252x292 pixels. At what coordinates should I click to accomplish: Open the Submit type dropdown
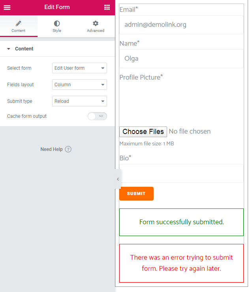79,101
